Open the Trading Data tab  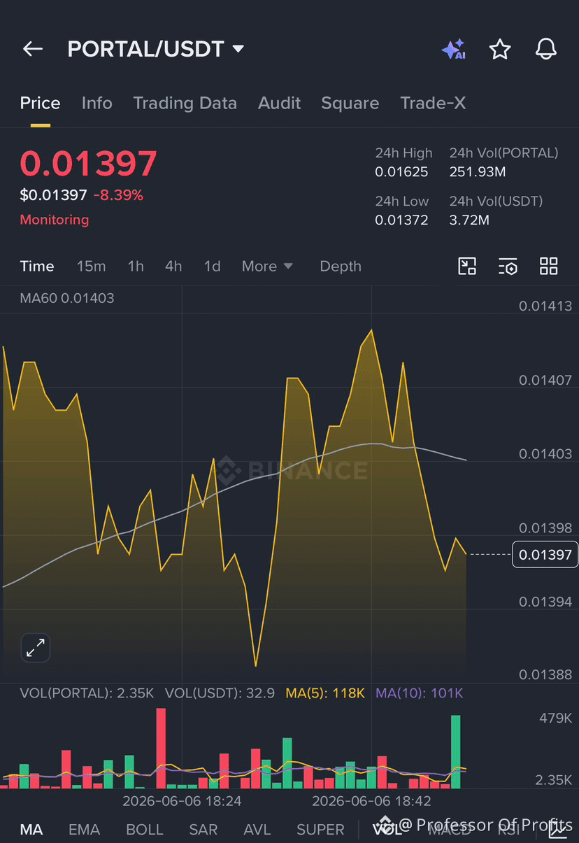click(x=185, y=103)
